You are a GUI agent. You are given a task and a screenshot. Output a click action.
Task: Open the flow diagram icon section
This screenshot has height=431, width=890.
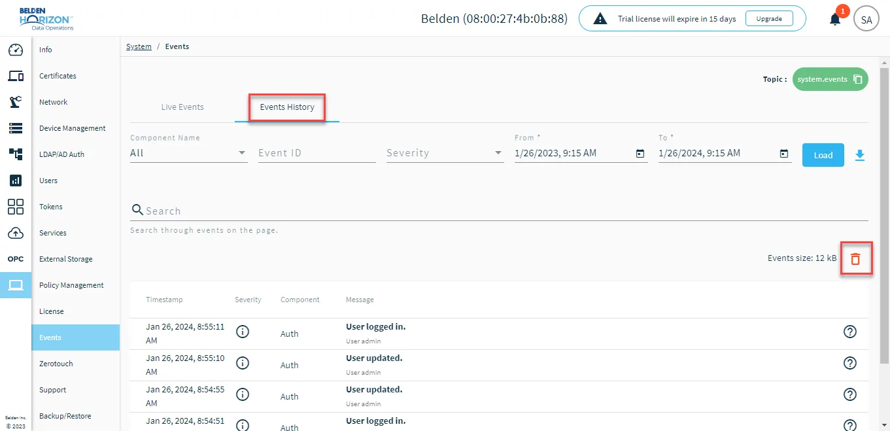tap(16, 154)
